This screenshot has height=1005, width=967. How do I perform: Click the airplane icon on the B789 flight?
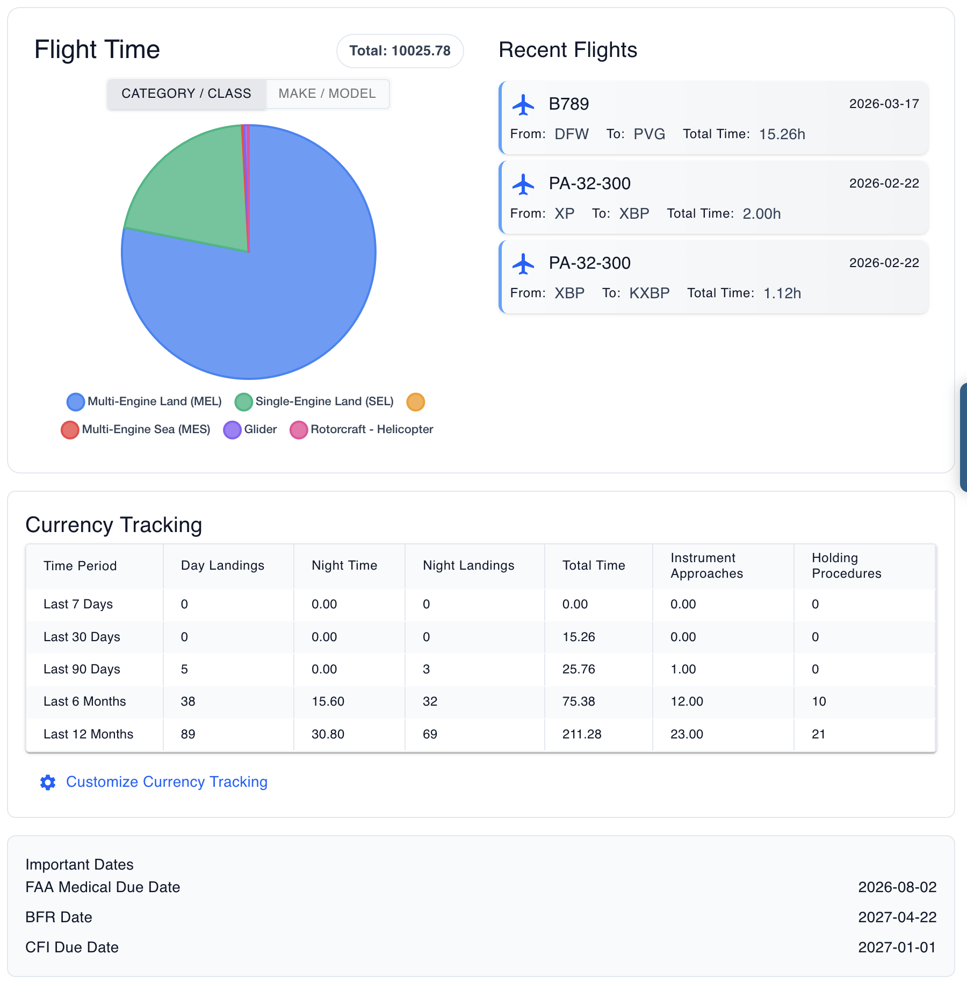pos(524,105)
